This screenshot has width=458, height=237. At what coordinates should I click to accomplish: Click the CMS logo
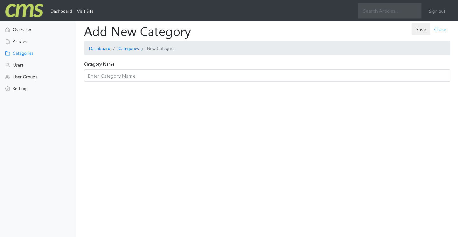pyautogui.click(x=24, y=11)
